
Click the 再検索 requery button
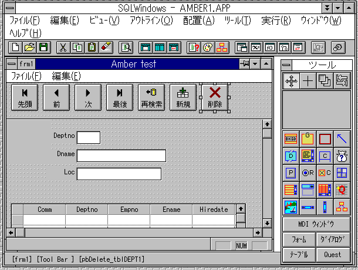(151, 97)
